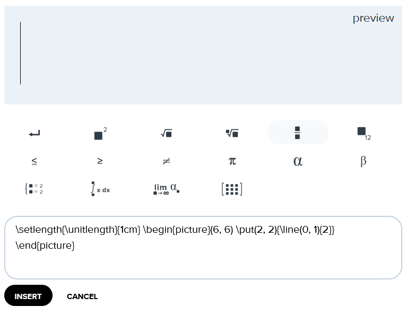Insert the subscript template

tap(363, 134)
